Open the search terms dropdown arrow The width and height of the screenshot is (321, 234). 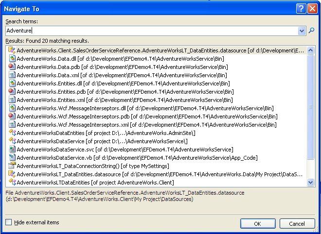303,31
